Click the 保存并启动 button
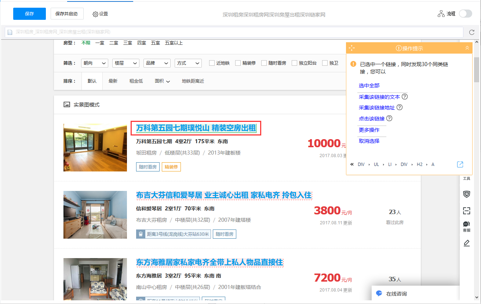Screen dimensions: 481x304 pos(67,14)
